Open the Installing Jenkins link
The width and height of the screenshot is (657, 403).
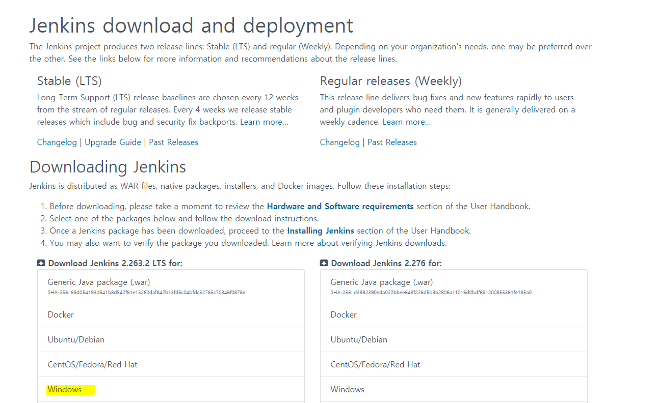321,231
